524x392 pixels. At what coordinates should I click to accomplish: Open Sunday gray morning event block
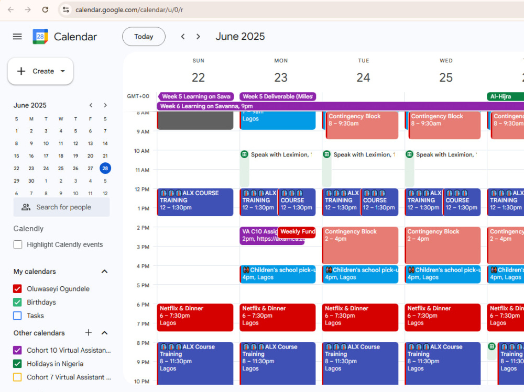coord(195,120)
